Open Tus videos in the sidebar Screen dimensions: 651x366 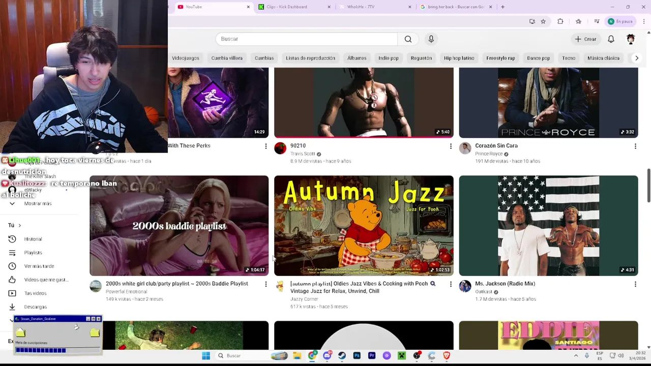point(35,293)
